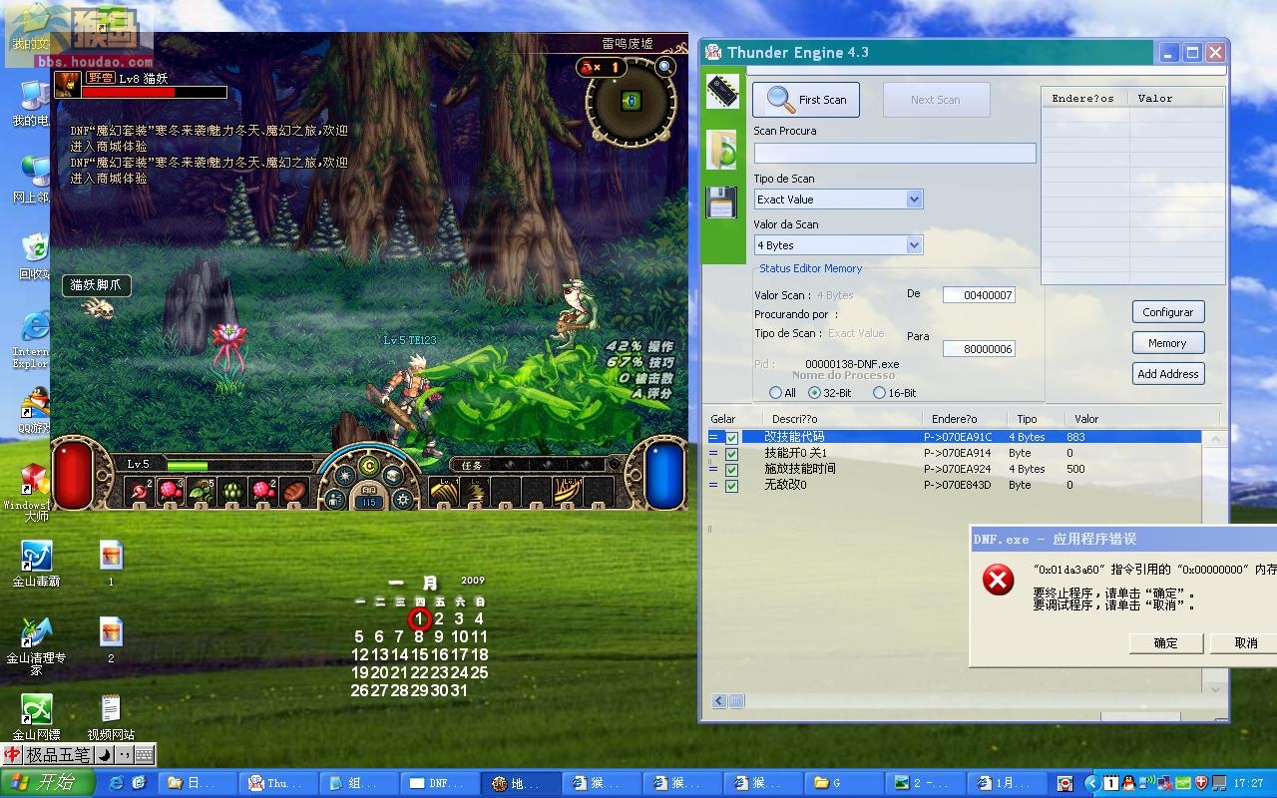This screenshot has height=798, width=1277.
Task: Click the De address field 00400007
Action: pyautogui.click(x=979, y=295)
